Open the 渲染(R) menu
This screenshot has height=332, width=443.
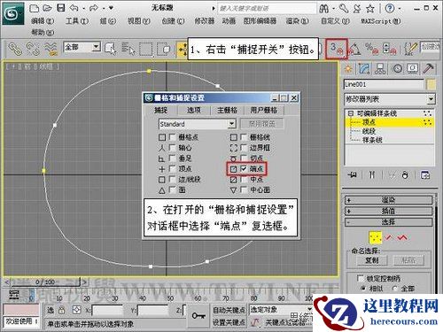point(297,21)
